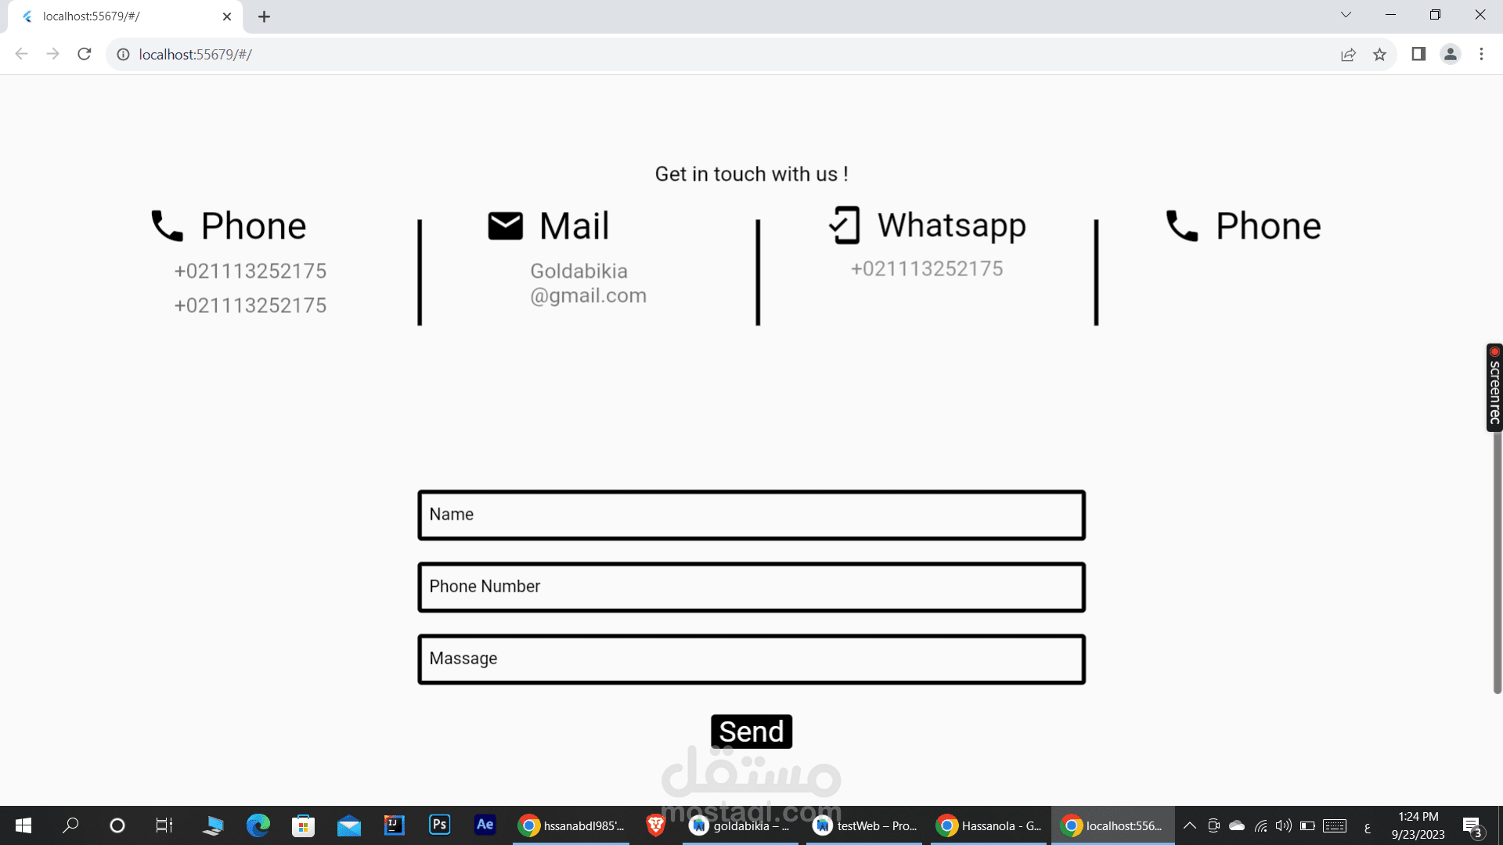
Task: Click the page vertical scrollbar
Action: pyautogui.click(x=1497, y=563)
